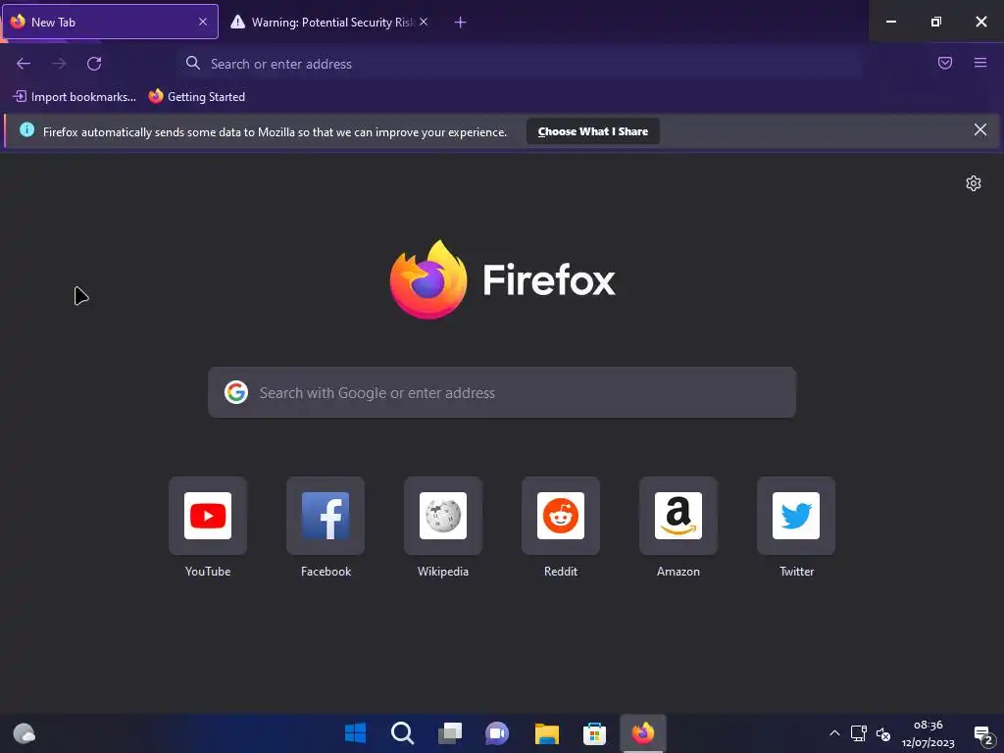The image size is (1004, 753).
Task: Show hidden system tray icons
Action: point(834,733)
